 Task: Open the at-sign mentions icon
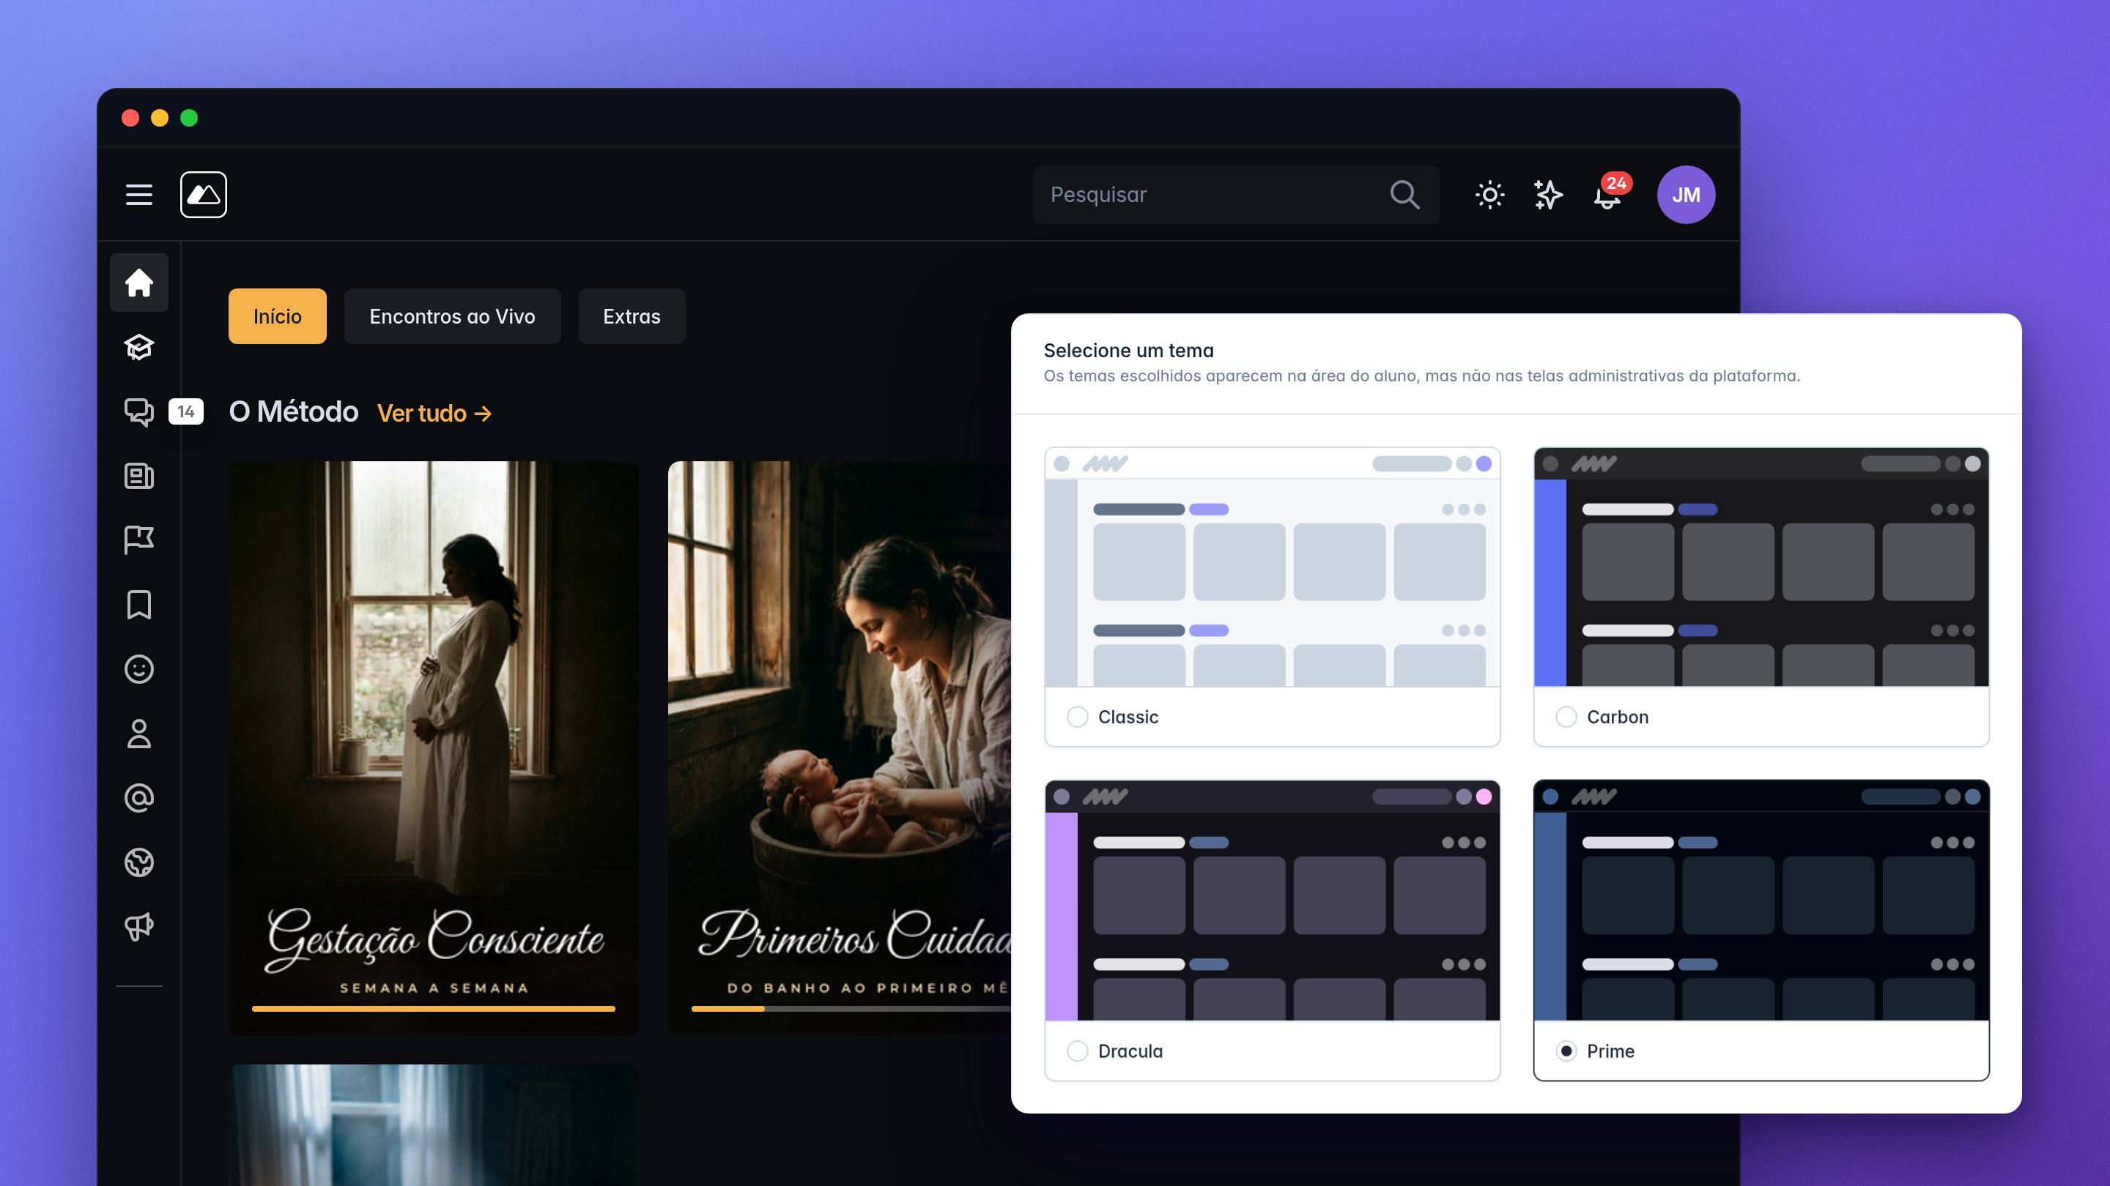(139, 798)
